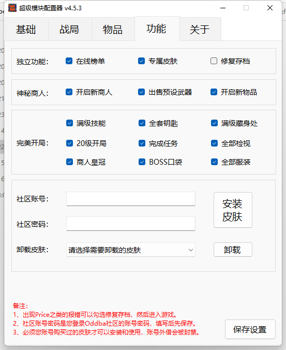Uncheck the 全套钥匙 option
The width and height of the screenshot is (286, 350).
142,123
